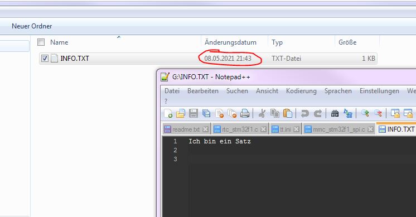Click the Print icon in Notepad++ toolbar
This screenshot has height=217, width=416.
click(x=245, y=114)
